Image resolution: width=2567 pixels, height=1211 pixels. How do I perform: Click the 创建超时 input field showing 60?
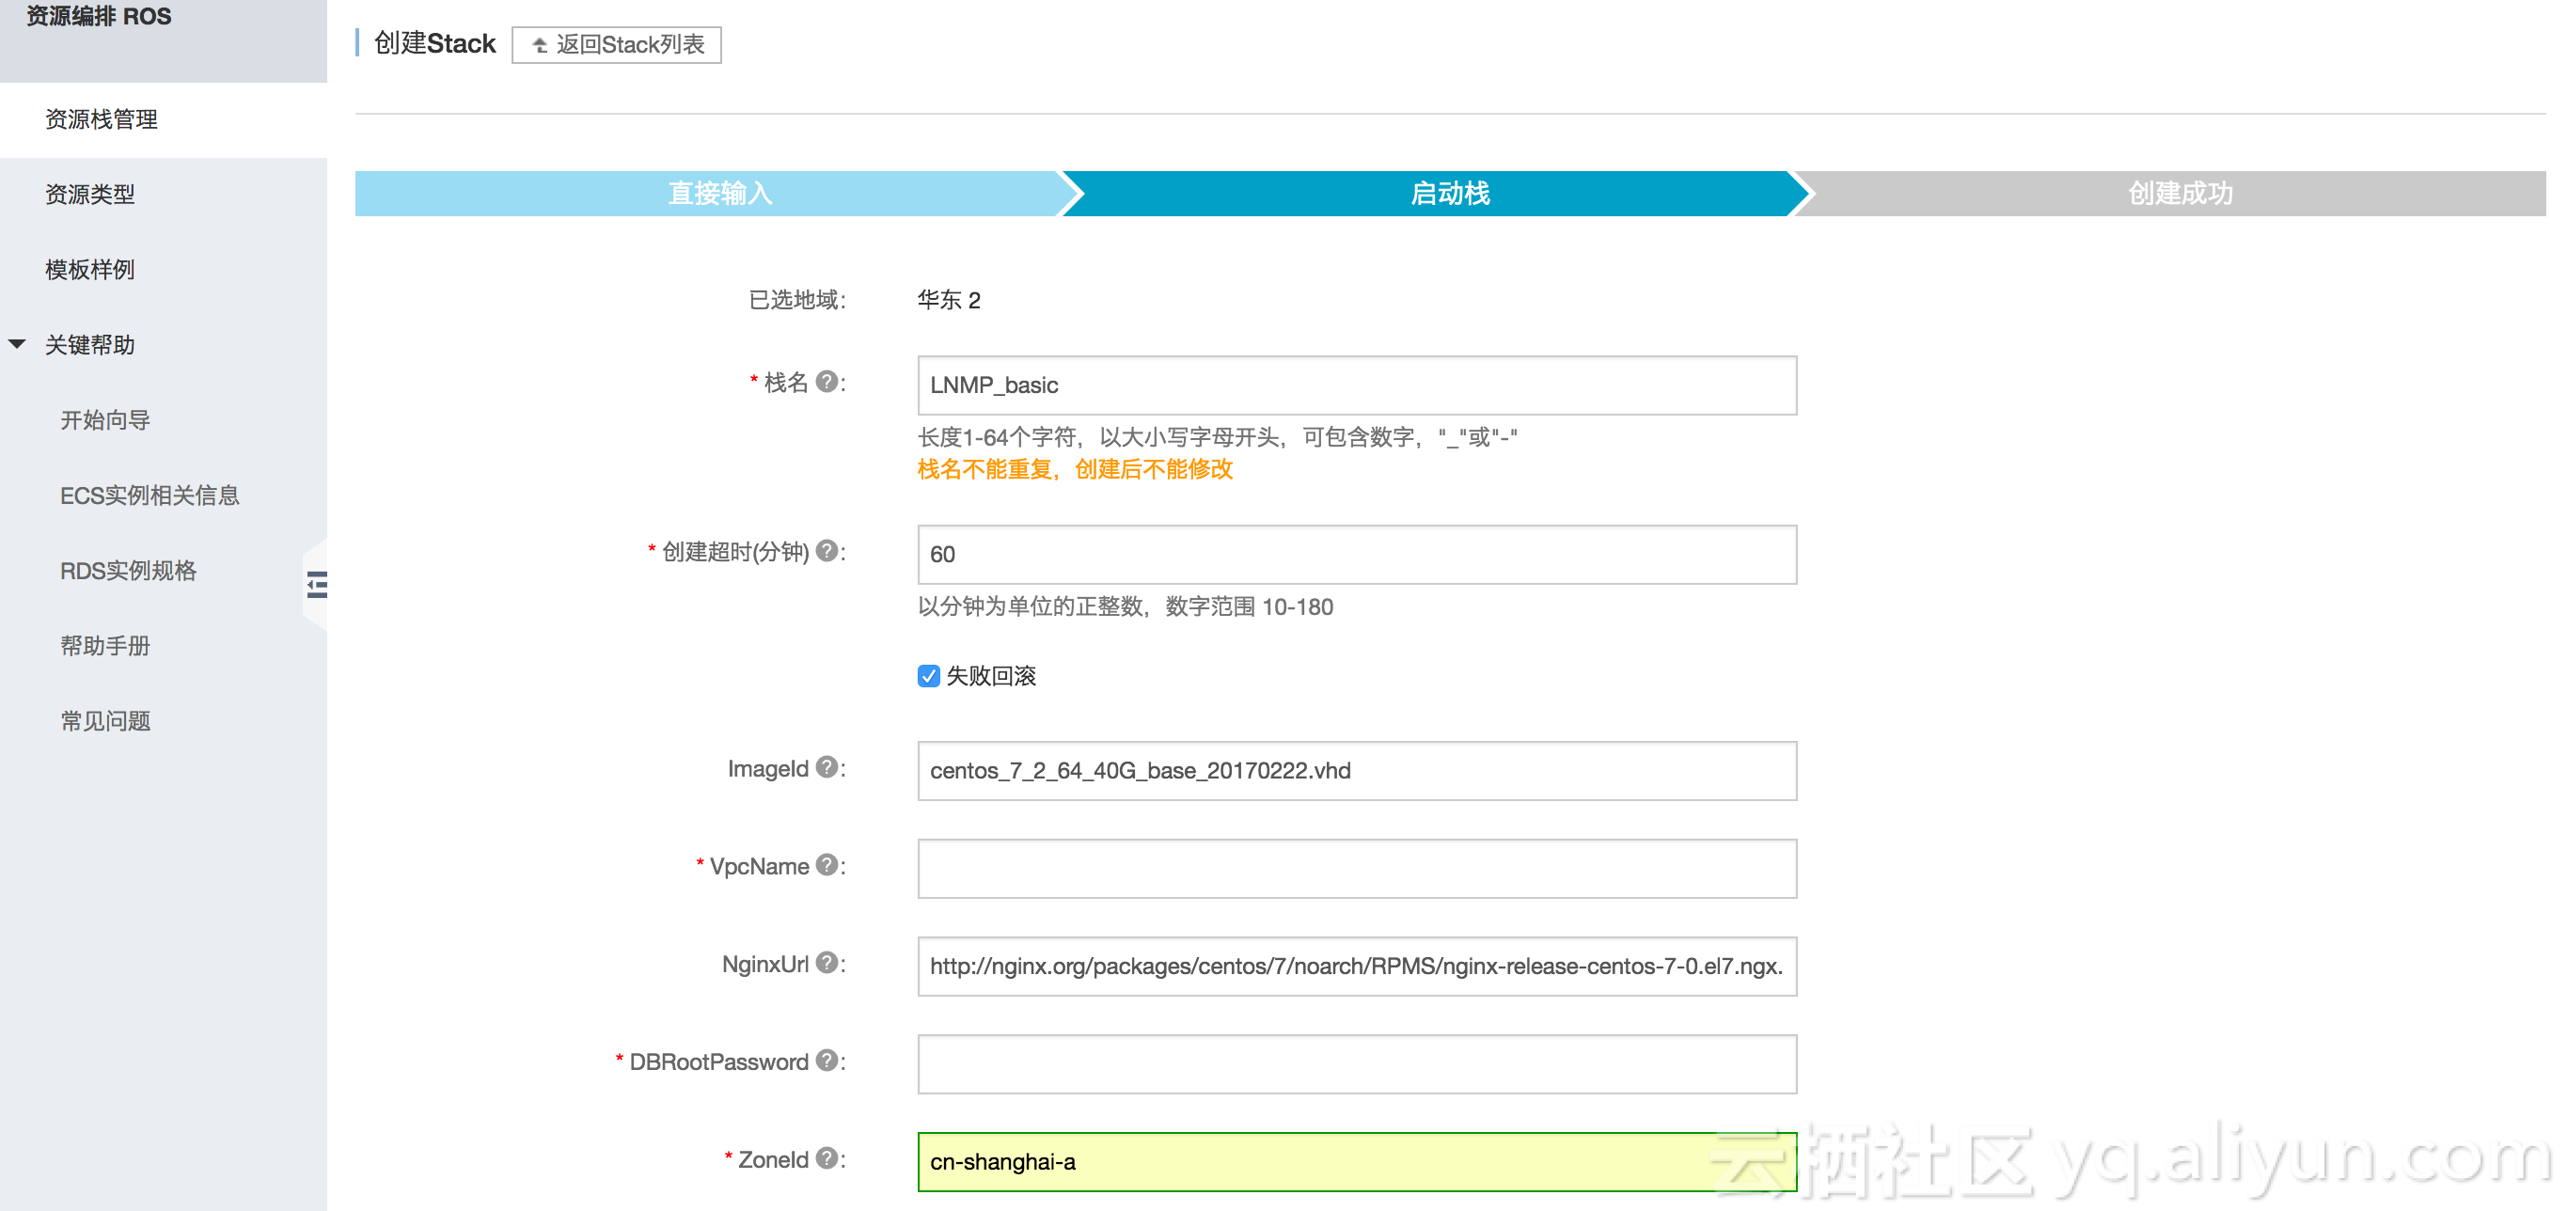click(1357, 555)
